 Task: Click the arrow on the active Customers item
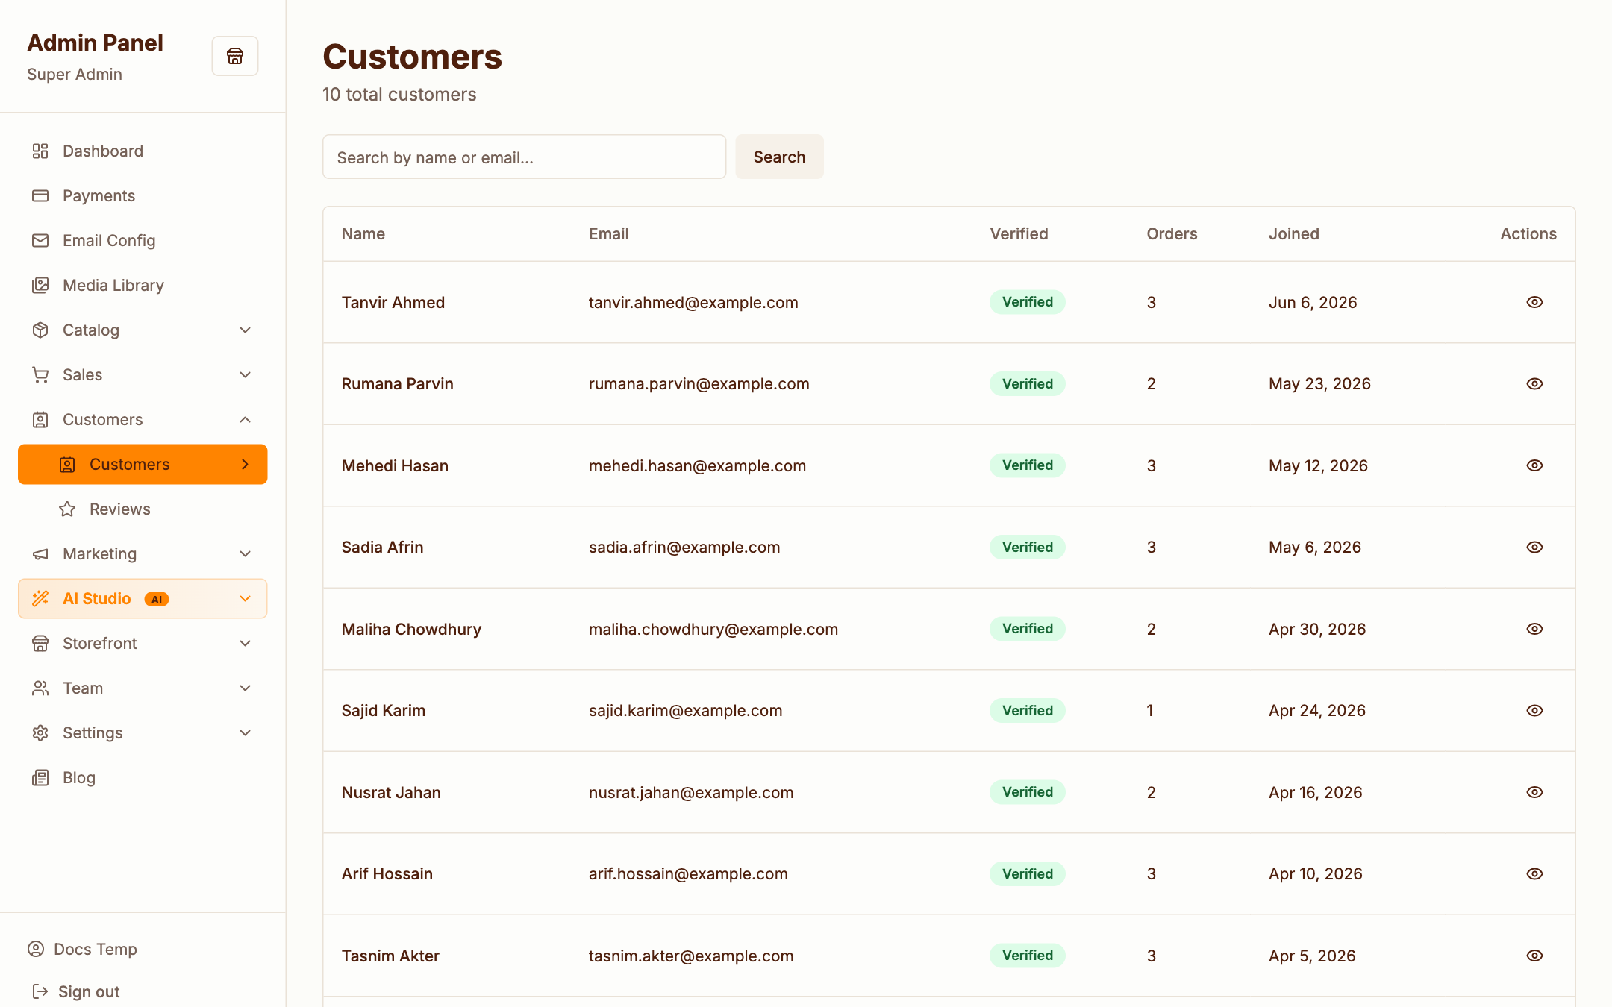(245, 465)
